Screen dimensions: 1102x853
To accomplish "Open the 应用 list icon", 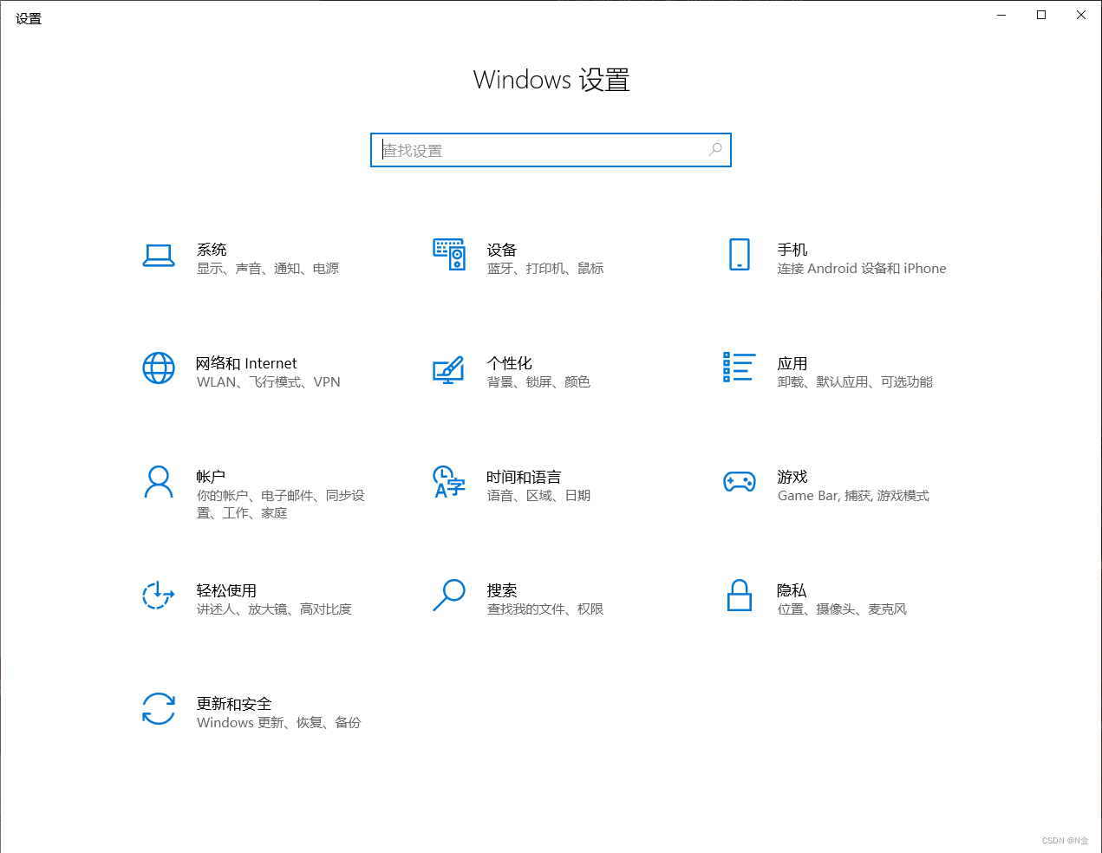I will coord(740,368).
